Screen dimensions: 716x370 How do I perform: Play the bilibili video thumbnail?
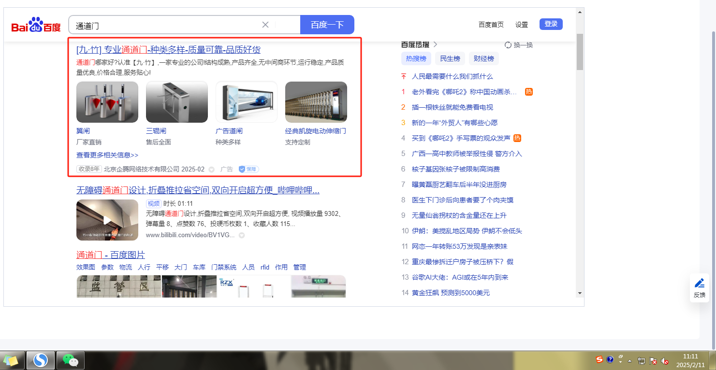click(x=107, y=220)
